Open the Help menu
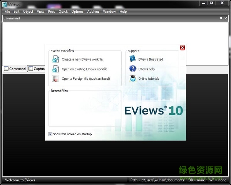 click(123, 12)
